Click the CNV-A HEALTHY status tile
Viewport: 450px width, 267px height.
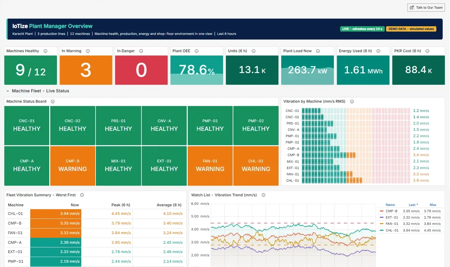(x=164, y=126)
